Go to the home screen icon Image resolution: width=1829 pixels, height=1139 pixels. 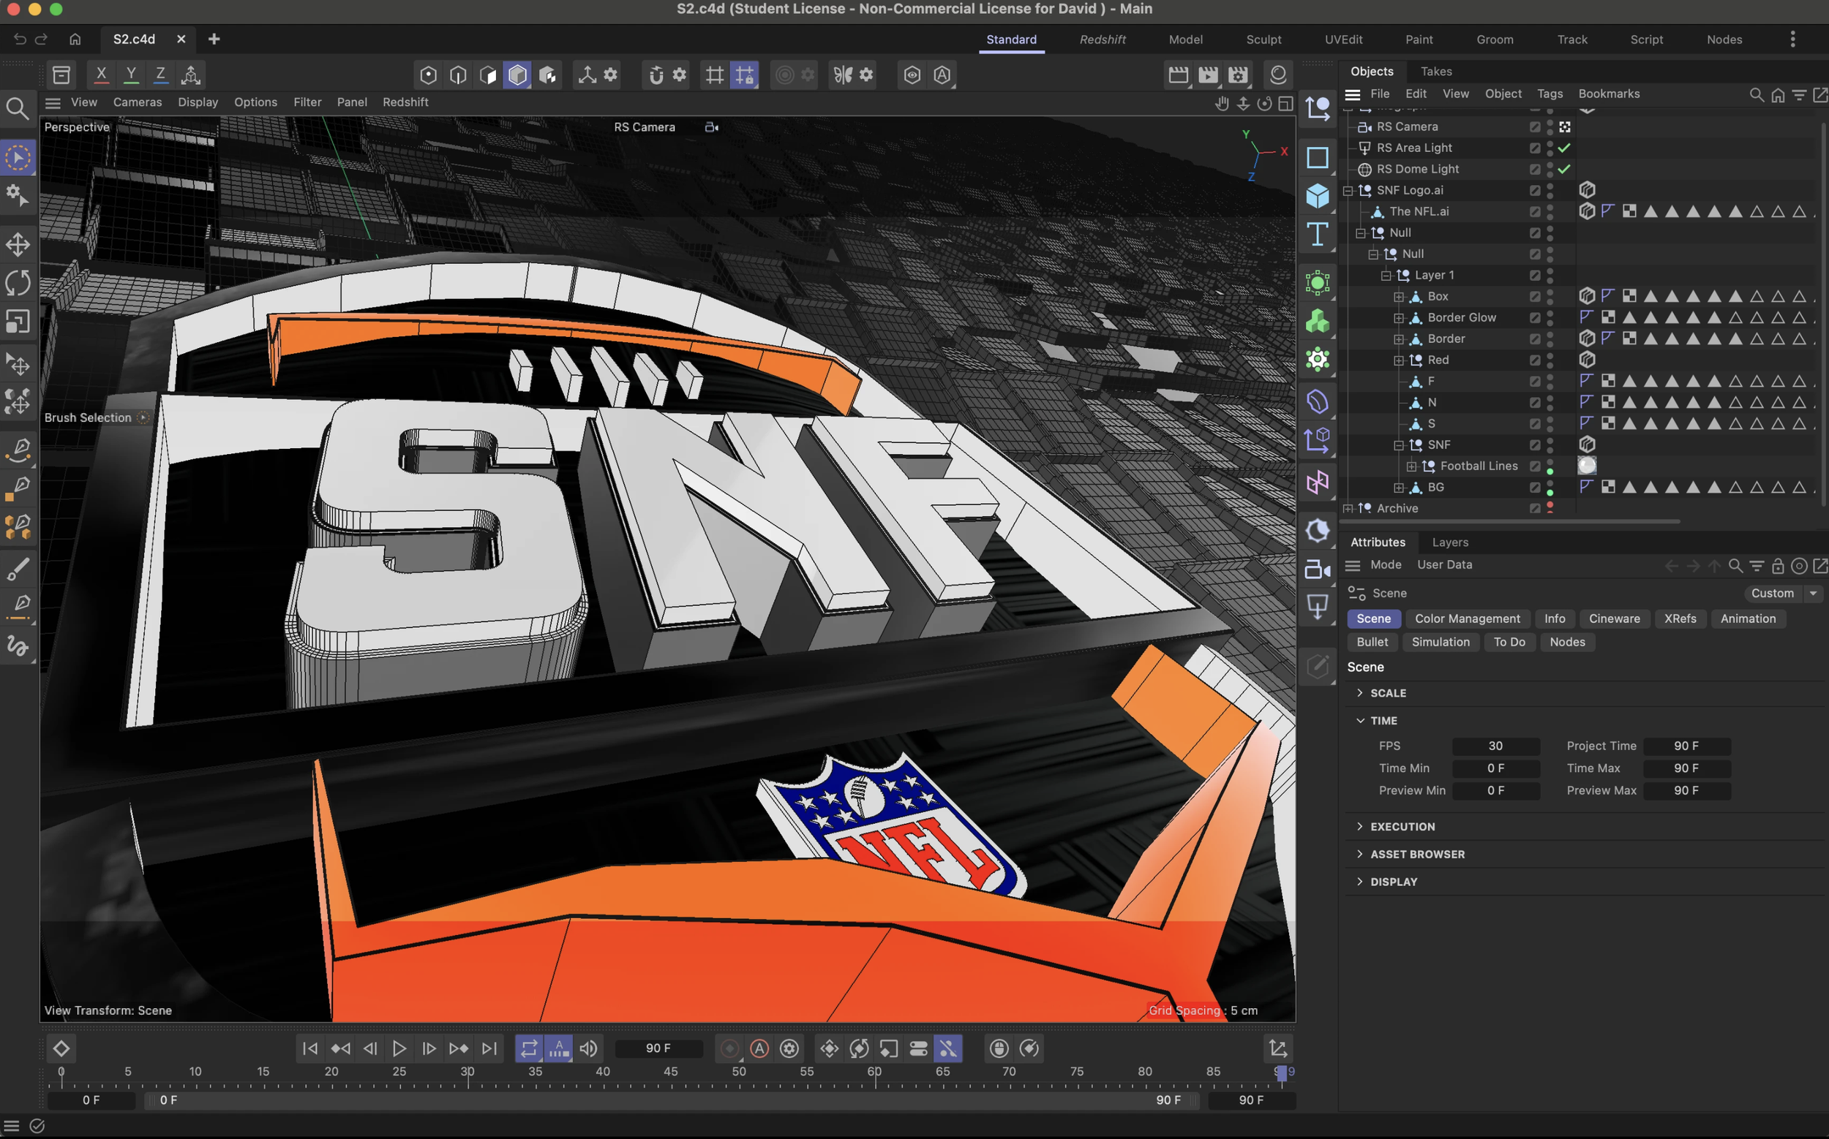click(x=75, y=39)
